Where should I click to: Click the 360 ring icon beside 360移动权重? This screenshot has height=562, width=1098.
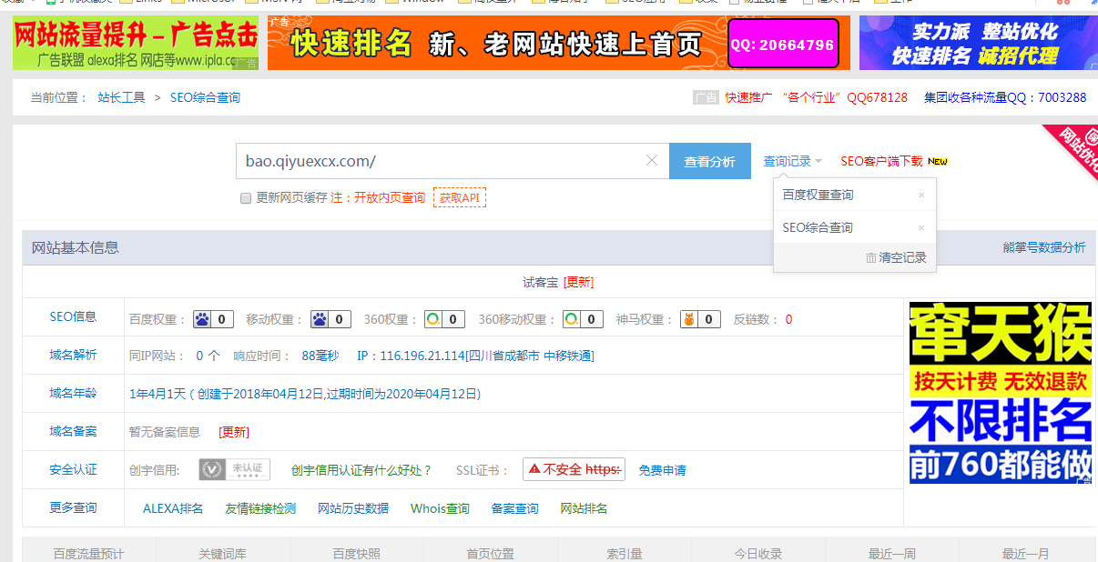coord(571,319)
